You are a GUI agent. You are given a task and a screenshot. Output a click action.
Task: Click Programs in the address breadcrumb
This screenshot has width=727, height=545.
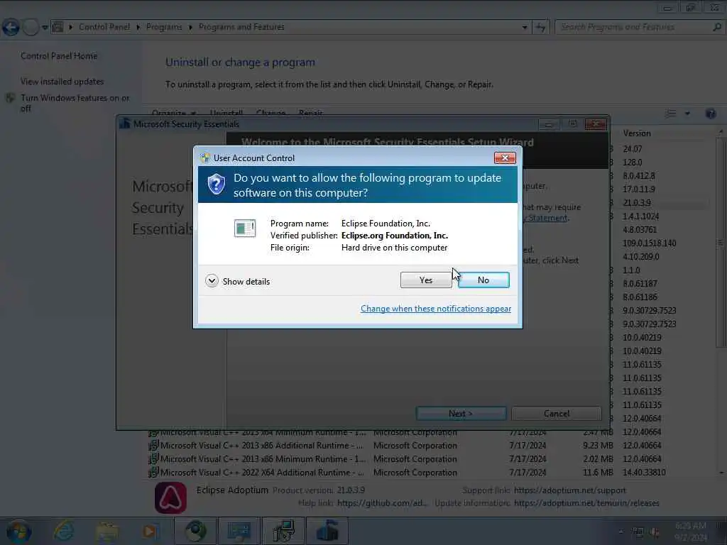pyautogui.click(x=164, y=27)
